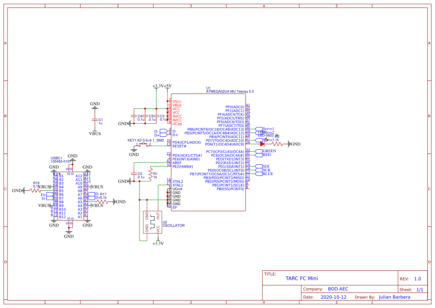Select the Drawn By name Julian Barbera
This screenshot has width=435, height=308.
click(x=394, y=297)
